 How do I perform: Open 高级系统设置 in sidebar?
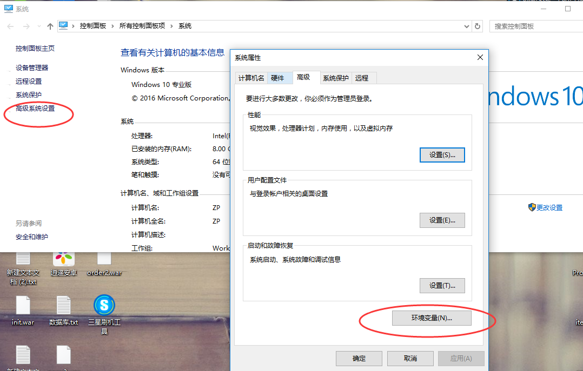pos(35,108)
